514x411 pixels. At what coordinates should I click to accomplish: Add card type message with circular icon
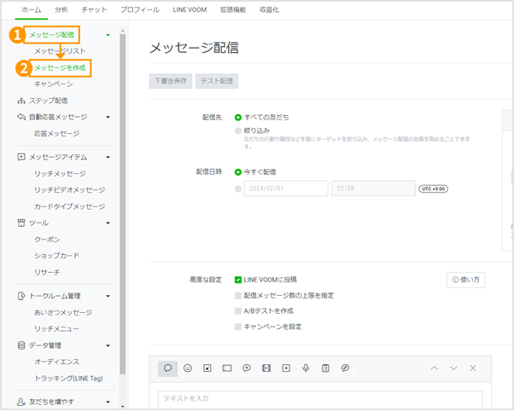tap(345, 368)
